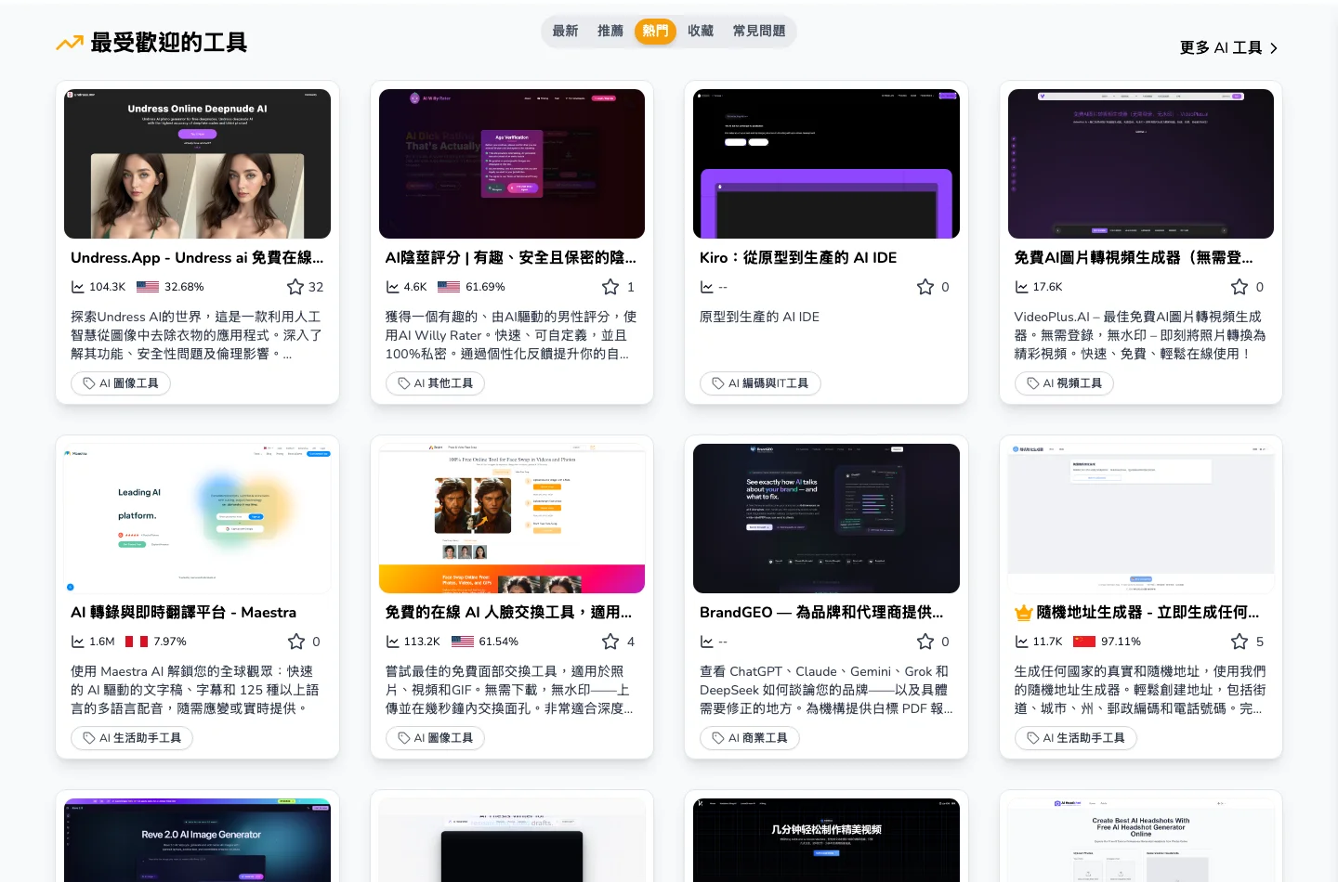Image resolution: width=1338 pixels, height=882 pixels.
Task: Select the AI 編碼與IT工具 tag
Action: click(x=760, y=383)
